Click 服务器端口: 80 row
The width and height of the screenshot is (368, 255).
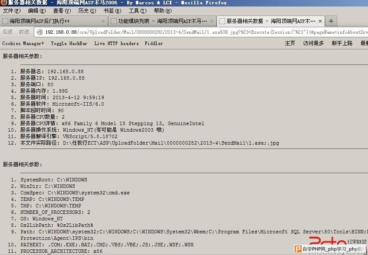point(36,84)
